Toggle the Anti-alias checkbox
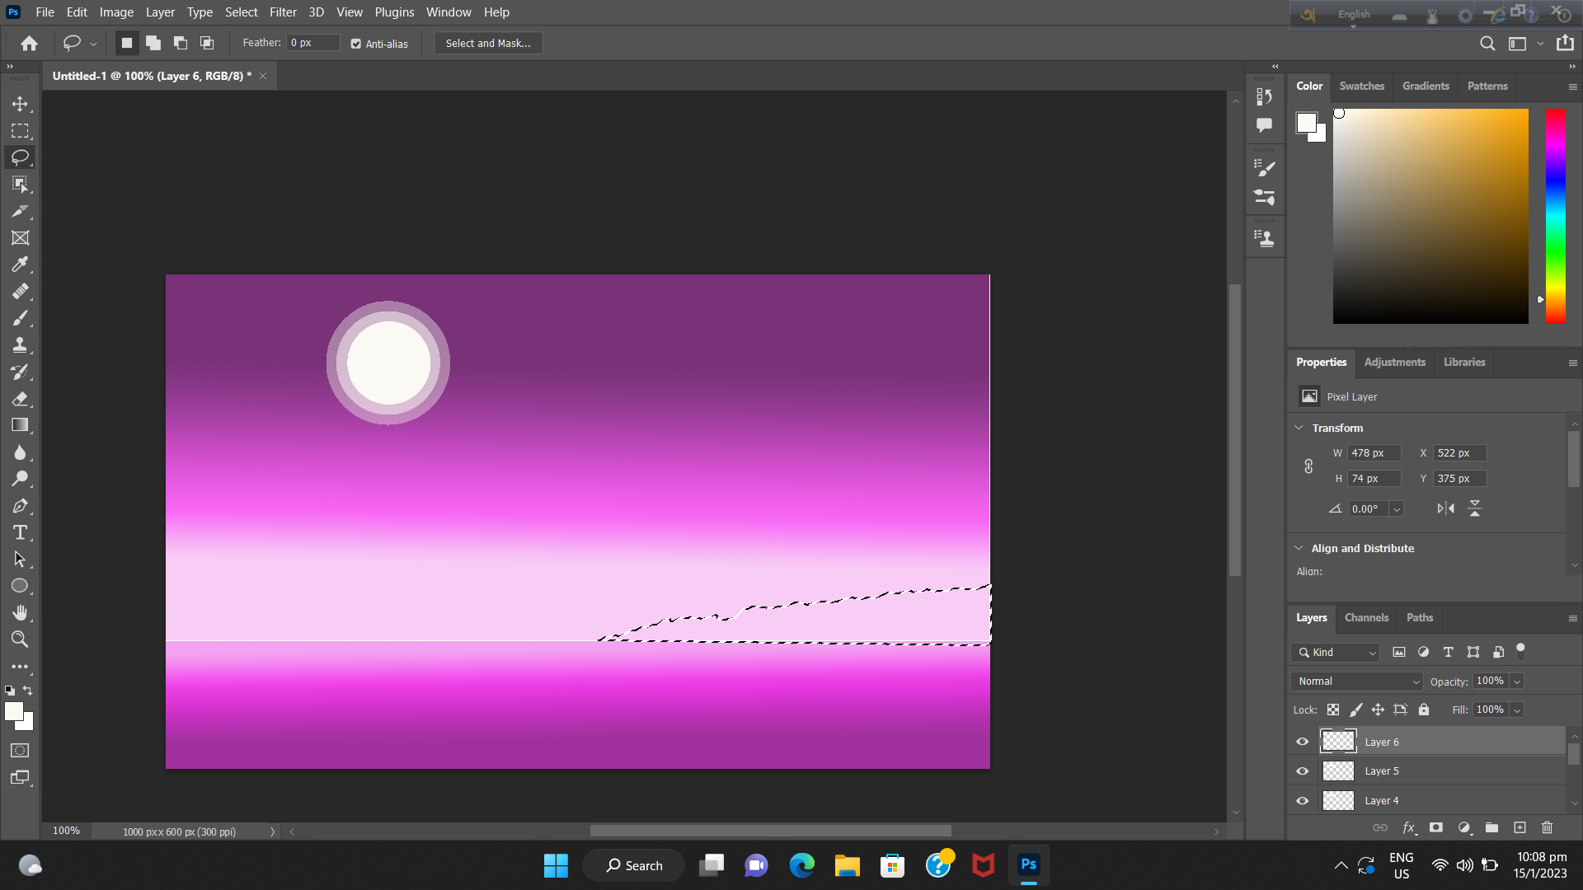1583x890 pixels. [x=355, y=44]
